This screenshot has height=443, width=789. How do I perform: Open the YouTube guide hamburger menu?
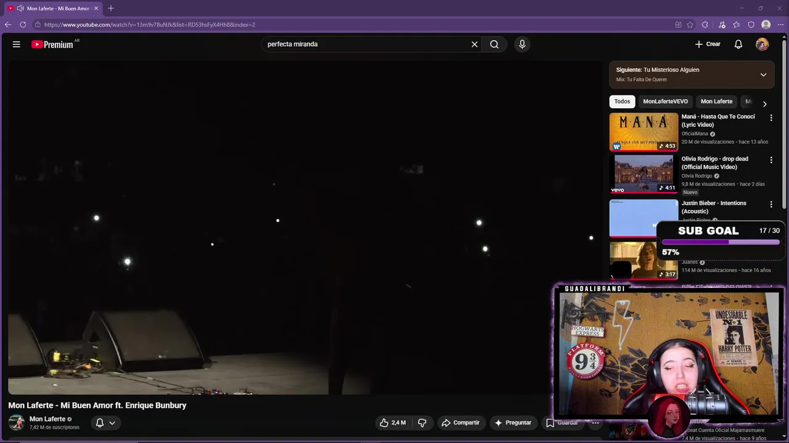[17, 44]
